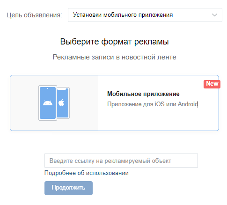Click the red New badge
This screenshot has width=227, height=205.
coord(212,84)
